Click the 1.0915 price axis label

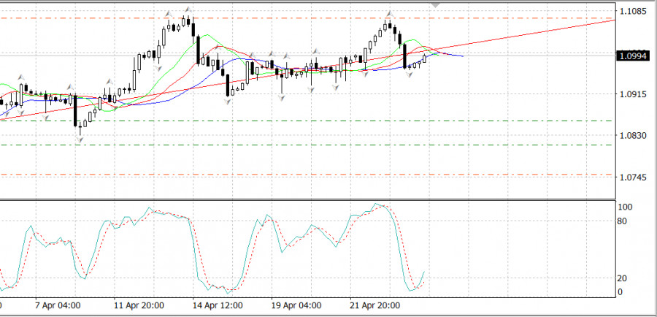(631, 95)
